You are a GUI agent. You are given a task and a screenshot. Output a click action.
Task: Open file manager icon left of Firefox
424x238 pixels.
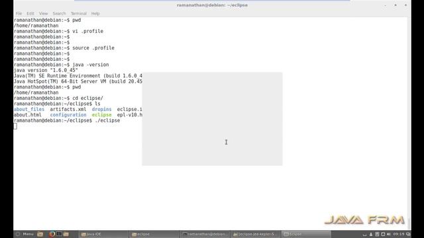click(40, 234)
